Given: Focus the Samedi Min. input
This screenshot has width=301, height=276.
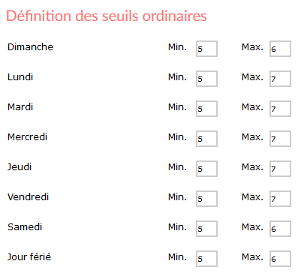Looking at the screenshot, I should coord(206,229).
